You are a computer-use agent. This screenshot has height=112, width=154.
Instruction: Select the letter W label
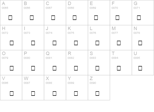(26, 78)
